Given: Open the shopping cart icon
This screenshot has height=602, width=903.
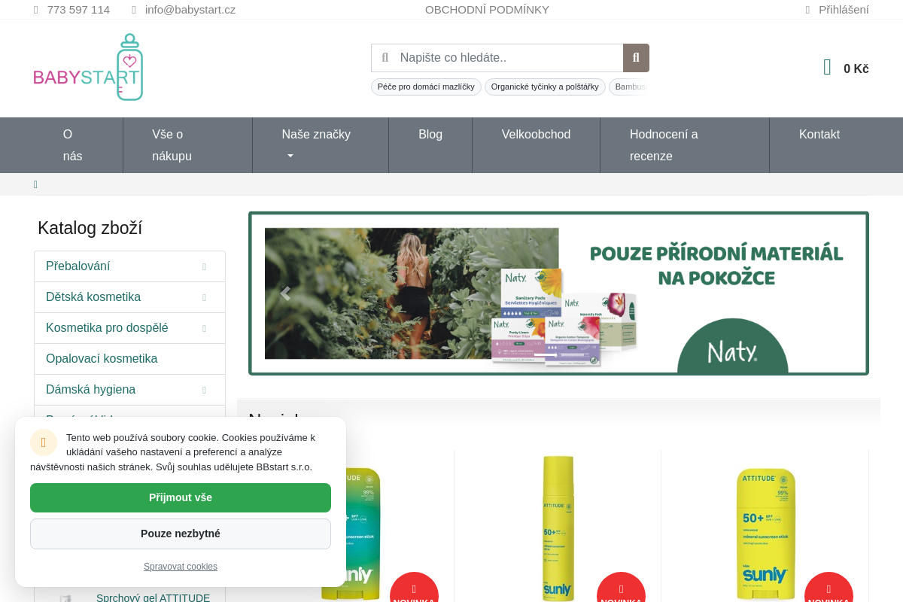Looking at the screenshot, I should point(828,68).
